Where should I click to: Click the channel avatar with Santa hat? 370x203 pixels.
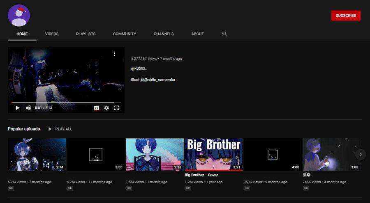click(19, 16)
